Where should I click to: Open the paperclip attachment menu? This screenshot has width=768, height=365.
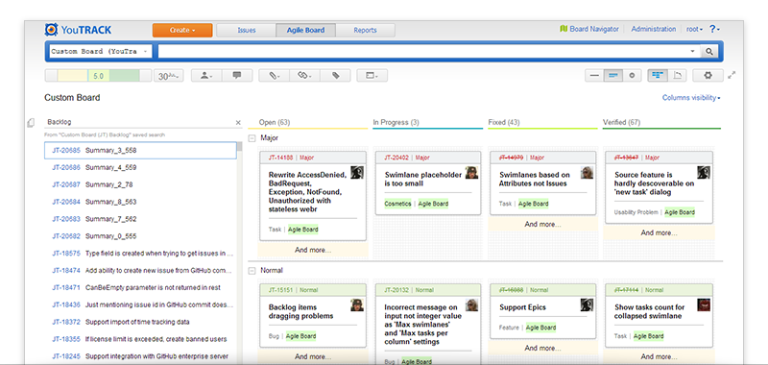274,76
